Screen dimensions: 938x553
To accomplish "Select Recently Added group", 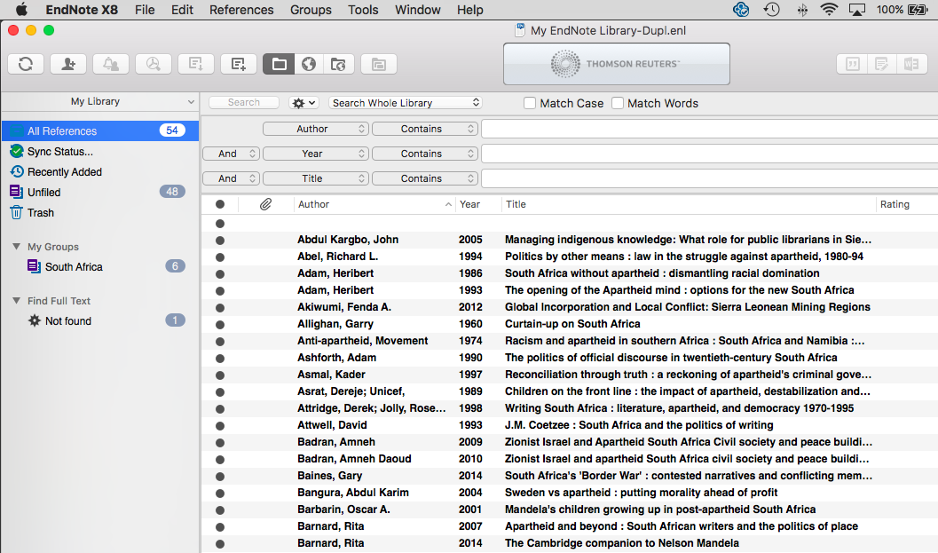I will [x=65, y=172].
